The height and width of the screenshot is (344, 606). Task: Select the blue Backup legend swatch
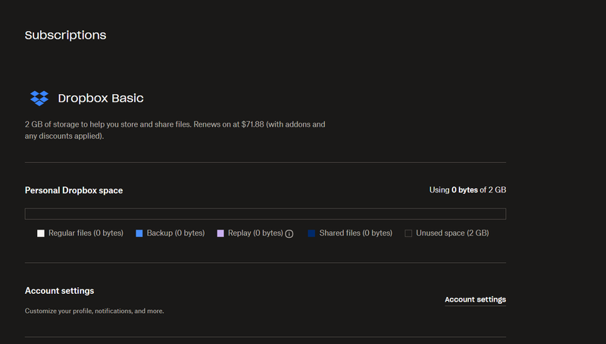(139, 233)
